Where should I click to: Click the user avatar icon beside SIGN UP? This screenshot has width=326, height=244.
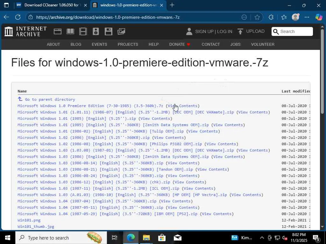click(x=189, y=31)
